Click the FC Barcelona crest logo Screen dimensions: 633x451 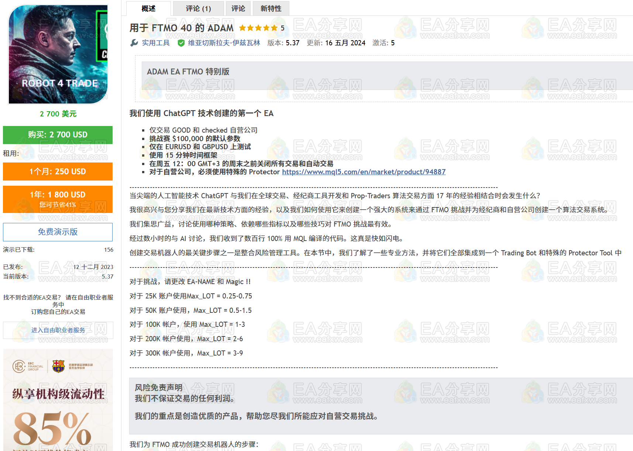click(58, 366)
